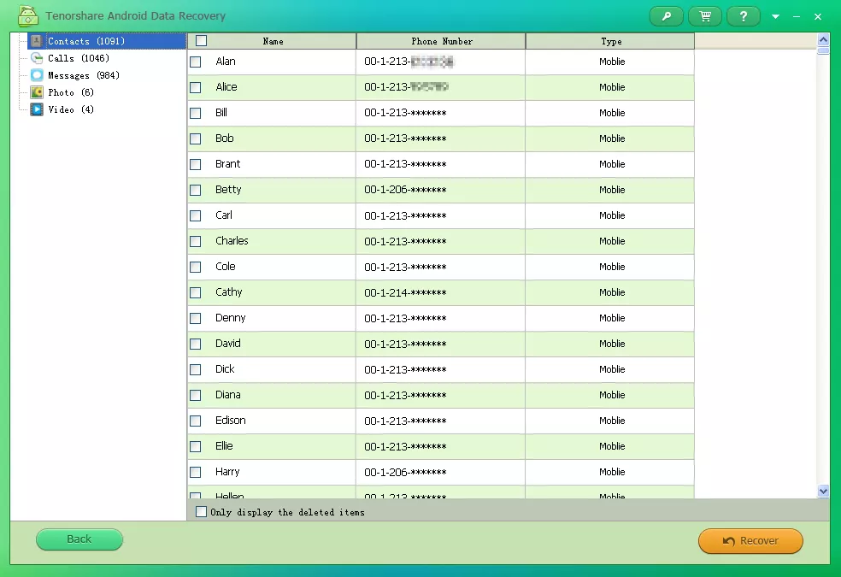Select Betty's contact checkbox

tap(196, 189)
